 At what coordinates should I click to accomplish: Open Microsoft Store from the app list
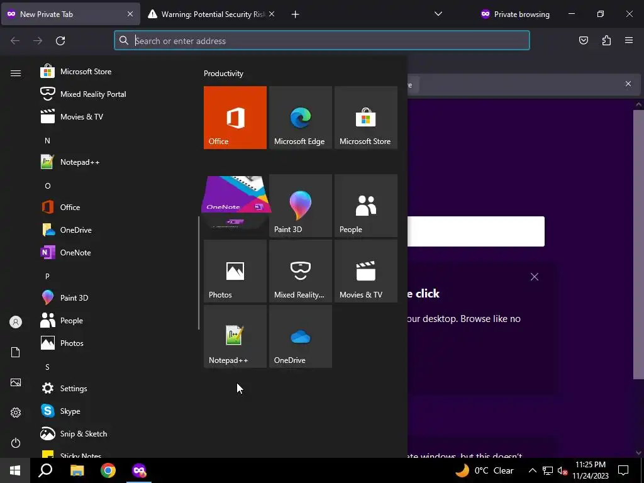coord(115,72)
